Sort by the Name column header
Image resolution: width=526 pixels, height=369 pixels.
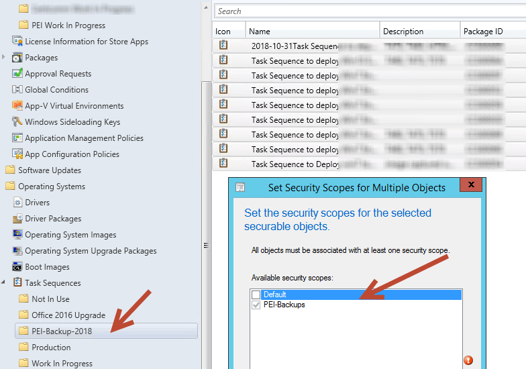coord(313,31)
